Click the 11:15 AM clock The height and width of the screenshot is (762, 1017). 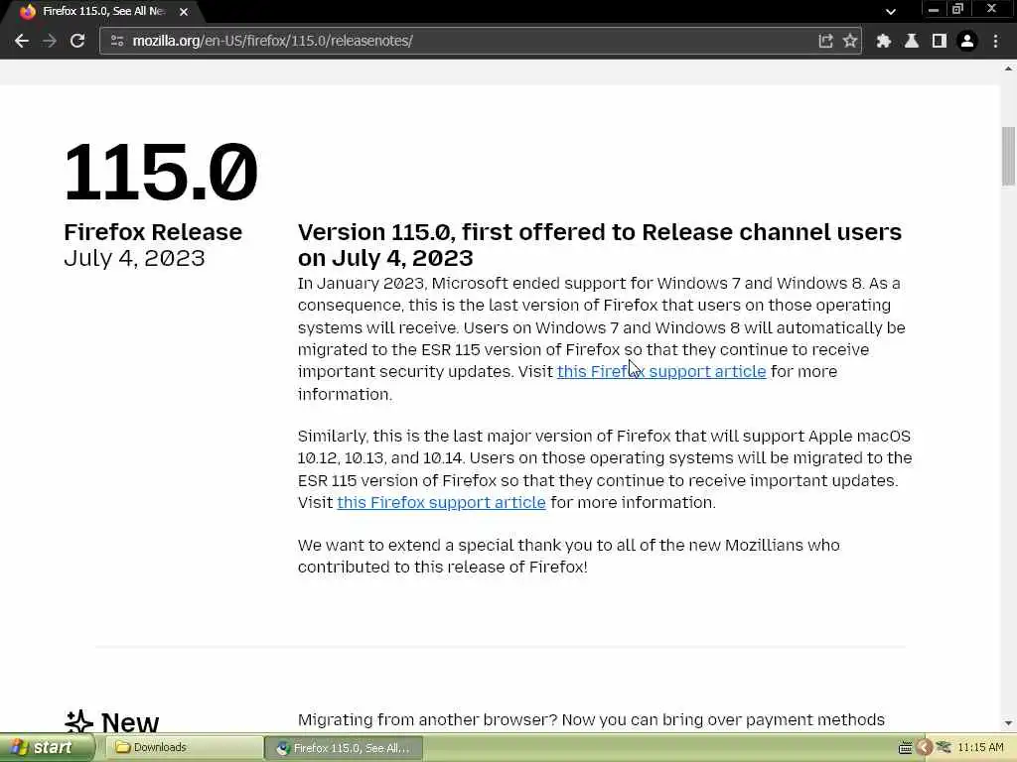[980, 748]
